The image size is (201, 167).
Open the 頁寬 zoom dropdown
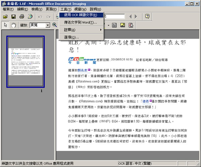[49, 25]
